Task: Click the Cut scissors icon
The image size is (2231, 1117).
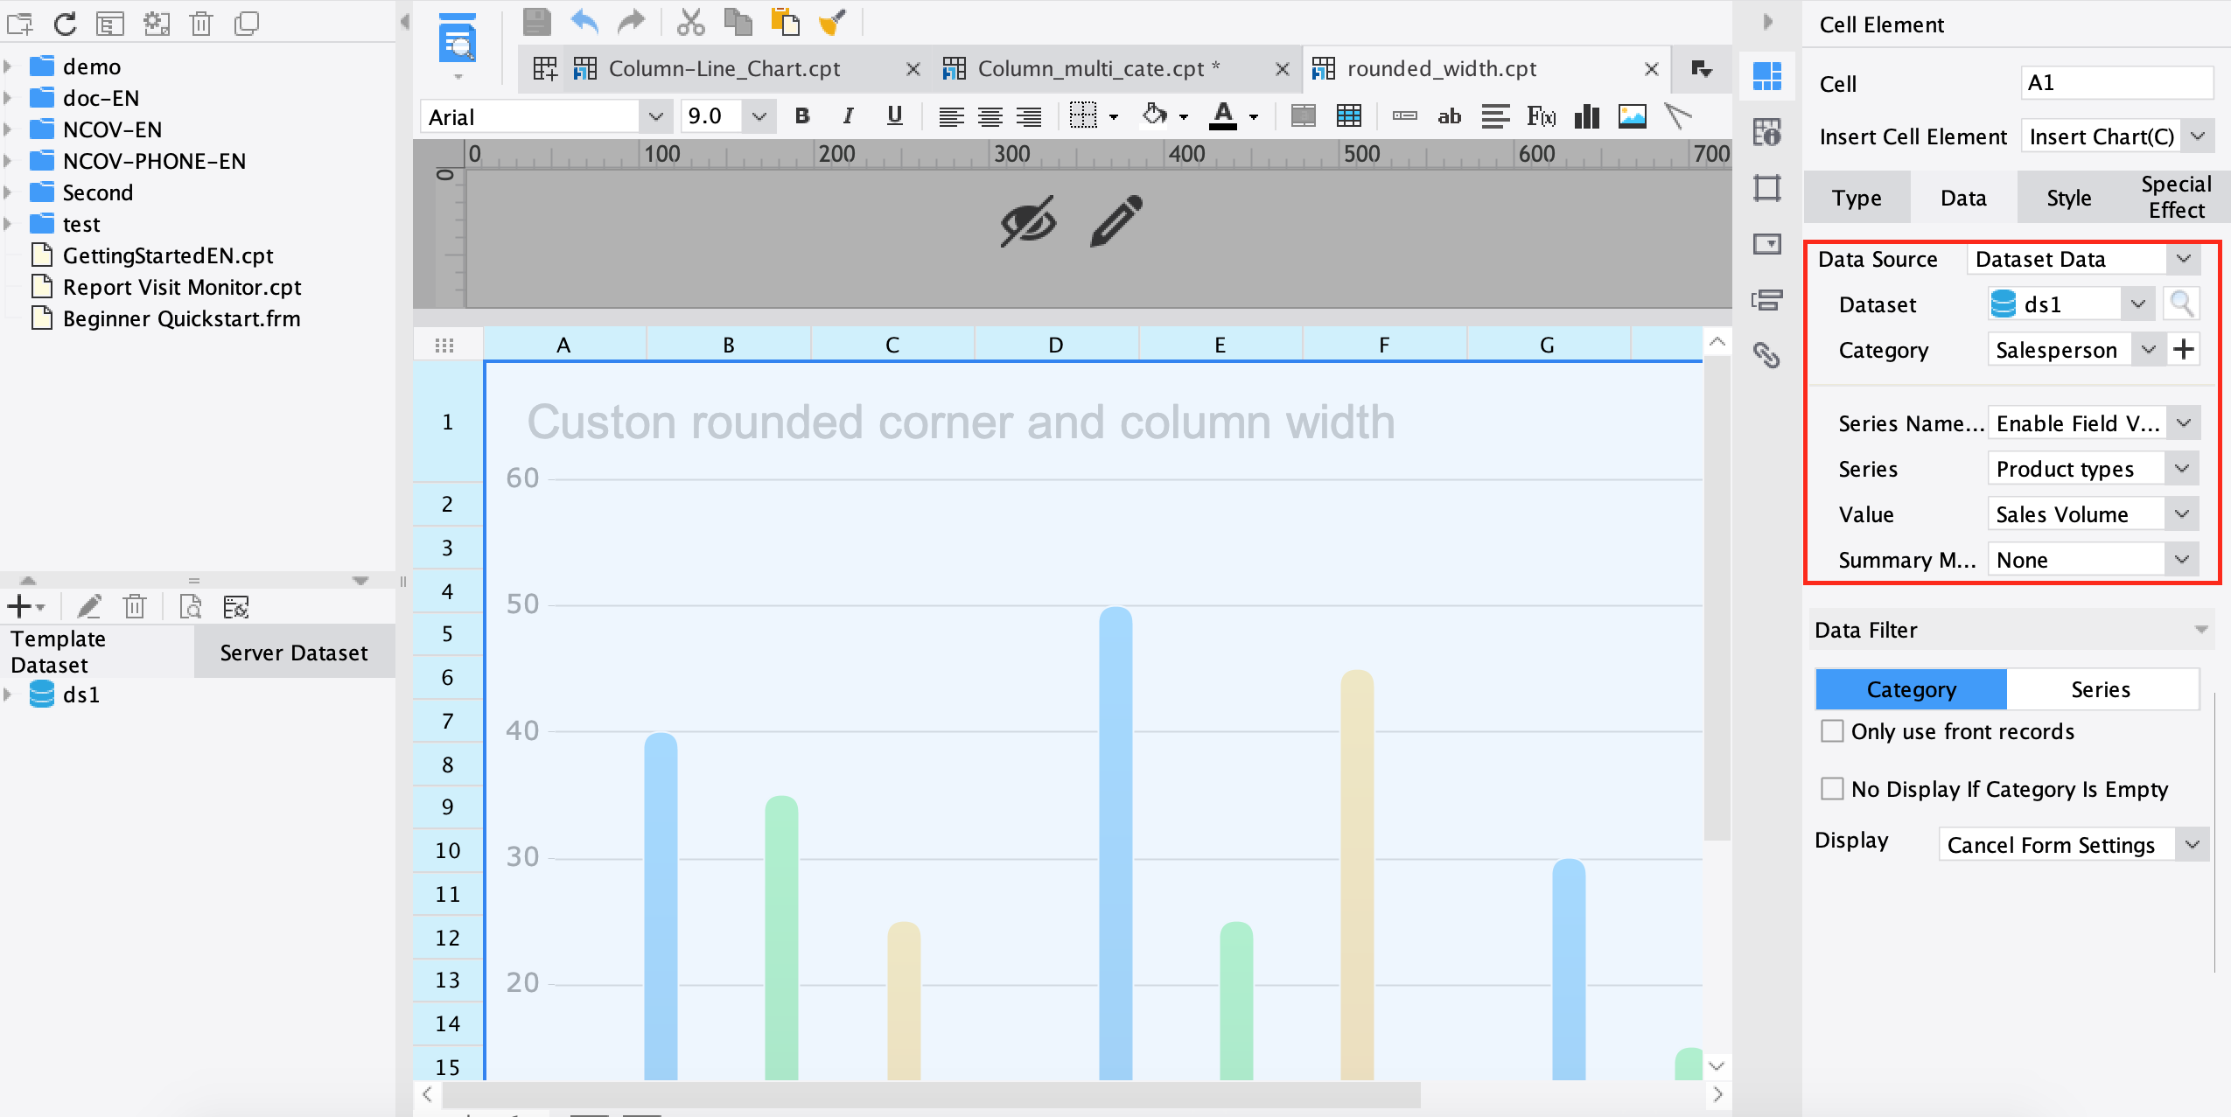Action: [x=690, y=22]
